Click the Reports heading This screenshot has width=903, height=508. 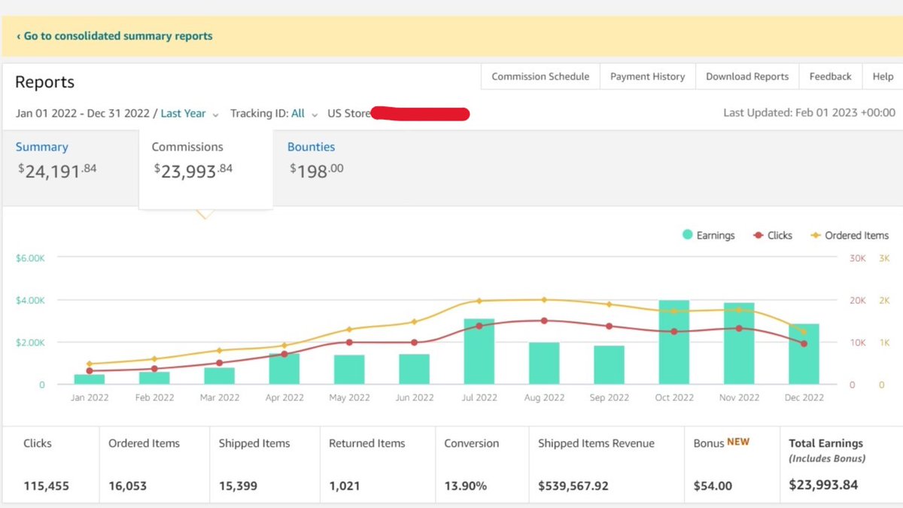tap(45, 82)
